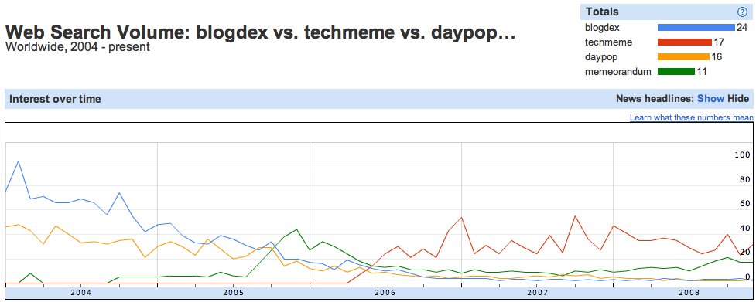The width and height of the screenshot is (756, 302).
Task: Click the blue blogdex total bar
Action: pos(696,27)
